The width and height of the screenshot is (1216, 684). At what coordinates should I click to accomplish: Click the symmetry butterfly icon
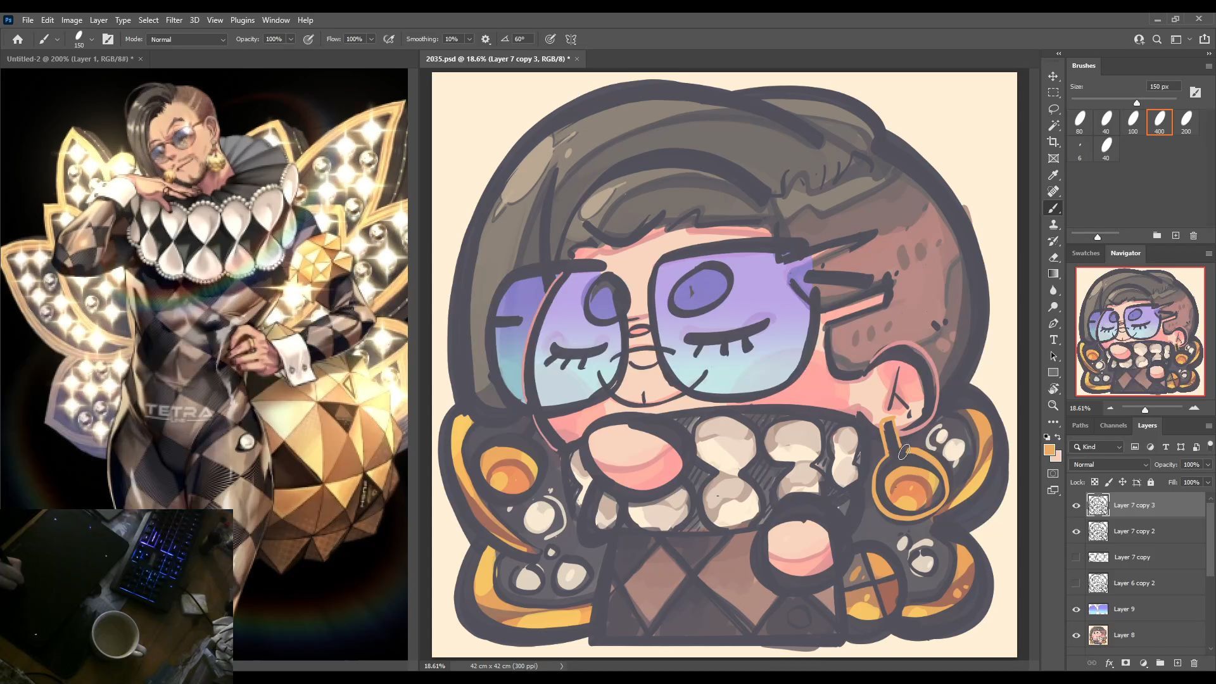click(571, 39)
